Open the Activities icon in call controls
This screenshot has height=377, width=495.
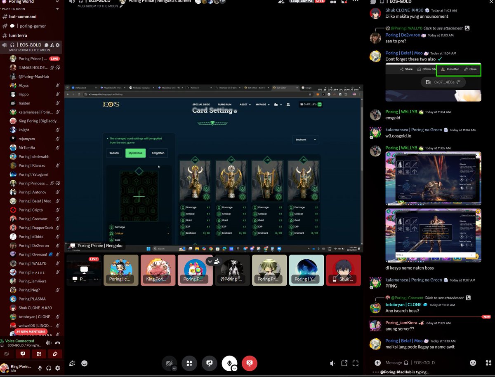[x=189, y=363]
